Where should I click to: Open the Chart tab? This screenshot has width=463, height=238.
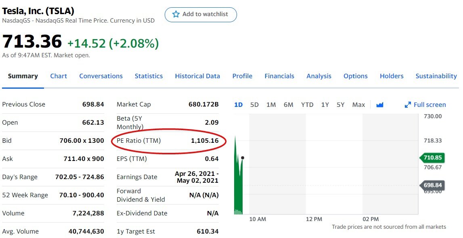tap(59, 76)
